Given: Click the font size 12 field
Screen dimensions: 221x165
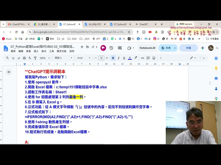Looking at the screenshot, I should pos(101,58).
